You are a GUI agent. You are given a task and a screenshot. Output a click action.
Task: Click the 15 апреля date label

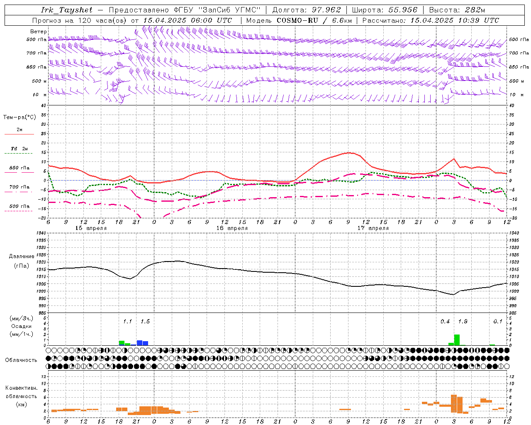point(91,228)
